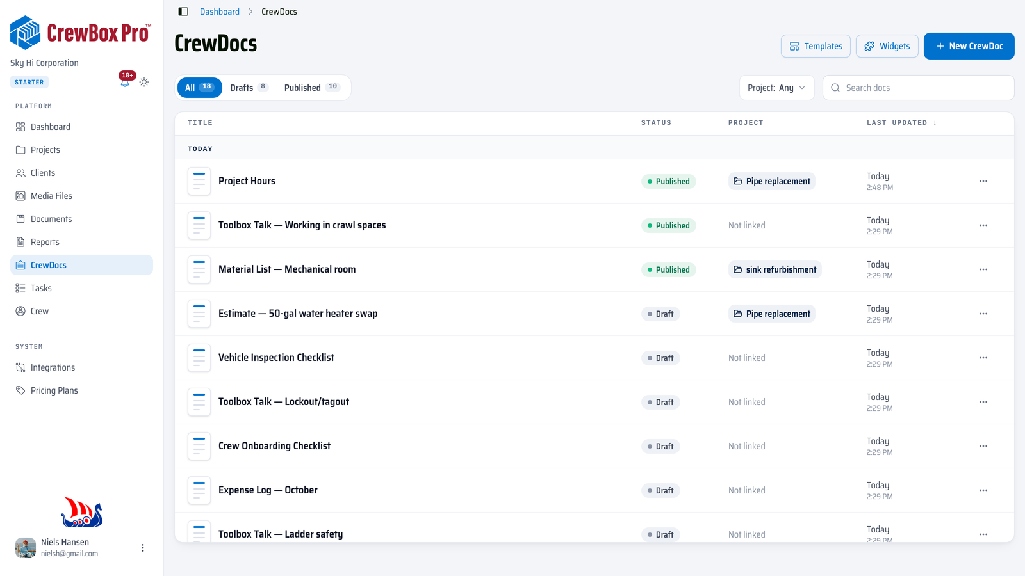Open the Widgets button
The width and height of the screenshot is (1025, 576).
pyautogui.click(x=887, y=46)
